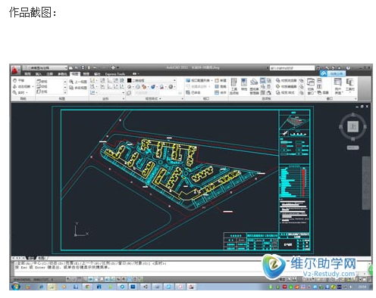This screenshot has width=376, height=298.
Task: Open the Properties (特性) palette icon
Action: click(x=244, y=84)
